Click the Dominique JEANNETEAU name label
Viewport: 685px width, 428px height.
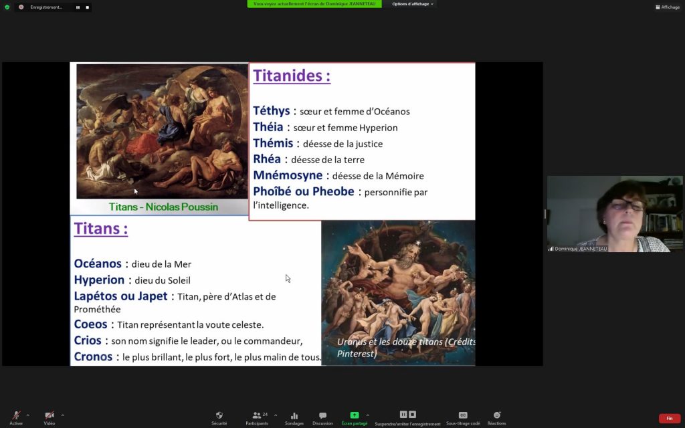coord(581,249)
